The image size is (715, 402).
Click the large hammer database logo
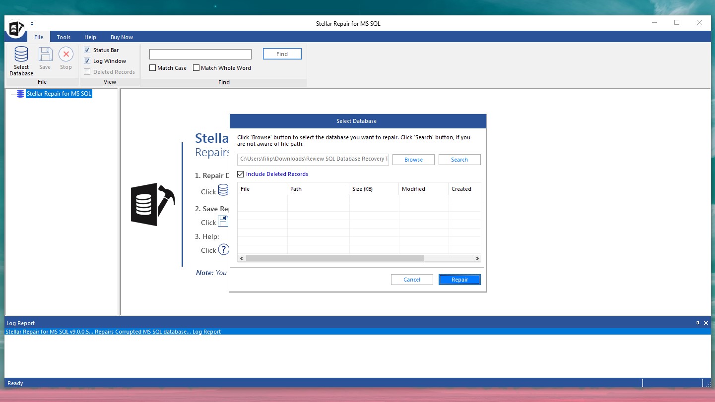[x=152, y=204]
